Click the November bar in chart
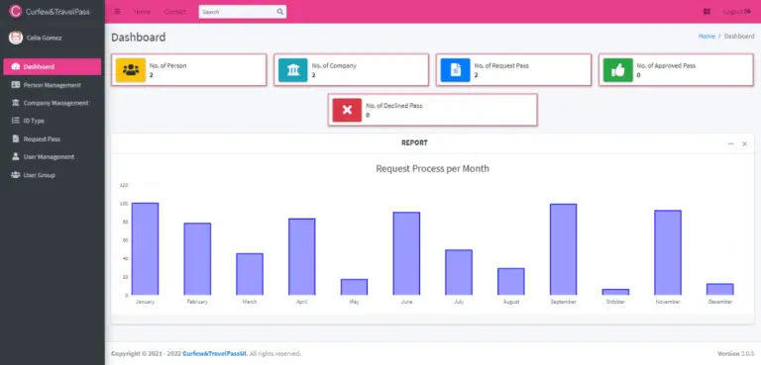 pyautogui.click(x=668, y=252)
